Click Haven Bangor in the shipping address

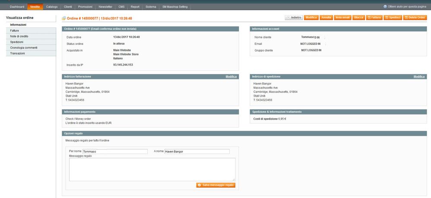click(262, 84)
